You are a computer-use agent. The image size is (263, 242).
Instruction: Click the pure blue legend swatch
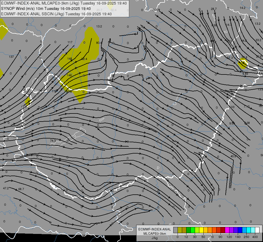coord(240,230)
